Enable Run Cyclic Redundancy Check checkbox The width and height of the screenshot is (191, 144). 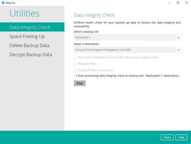coord(76,57)
